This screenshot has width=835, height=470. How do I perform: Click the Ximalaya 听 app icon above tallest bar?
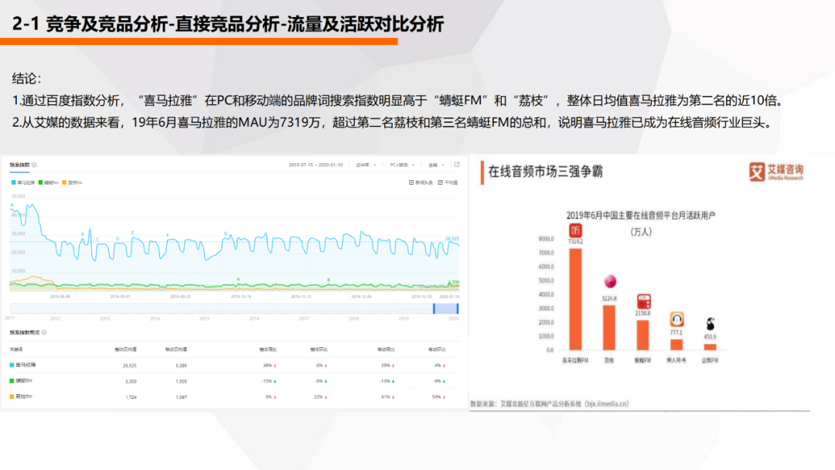coord(575,230)
